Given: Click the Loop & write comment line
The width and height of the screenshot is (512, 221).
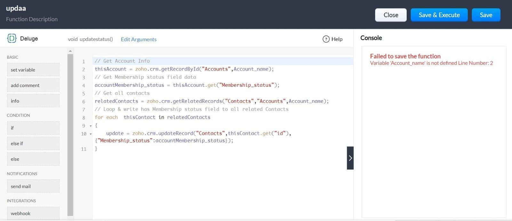Looking at the screenshot, I should coord(192,109).
